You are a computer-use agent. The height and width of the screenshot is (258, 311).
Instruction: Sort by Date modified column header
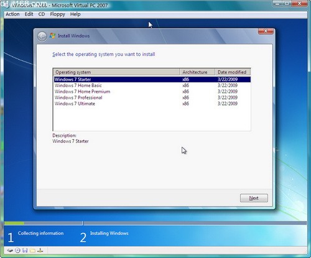click(x=233, y=72)
